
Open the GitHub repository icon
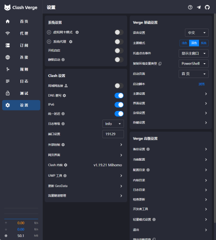coord(207,7)
